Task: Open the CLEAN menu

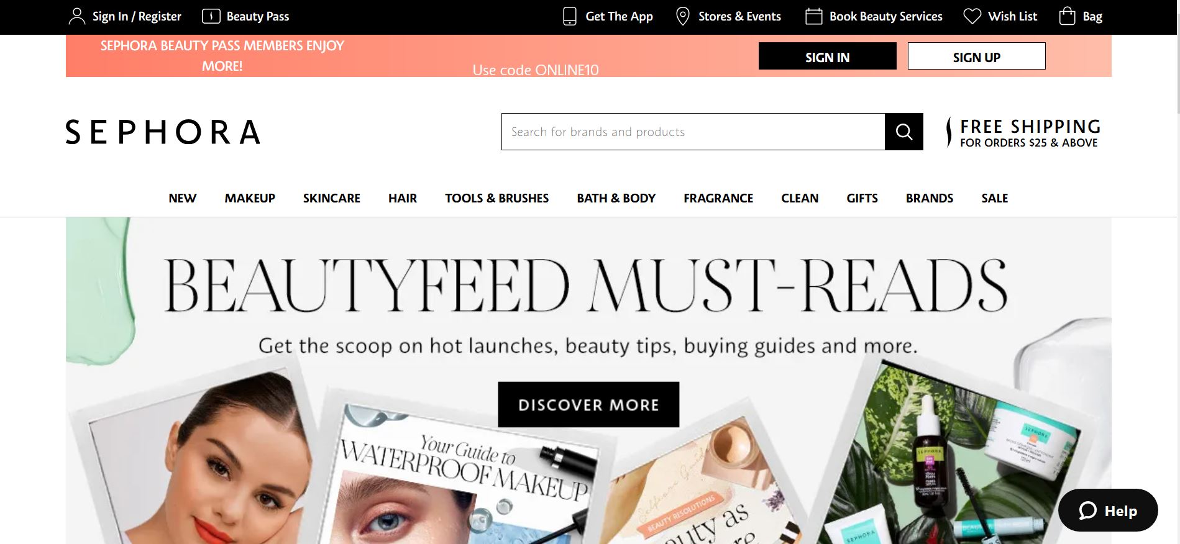Action: point(800,198)
